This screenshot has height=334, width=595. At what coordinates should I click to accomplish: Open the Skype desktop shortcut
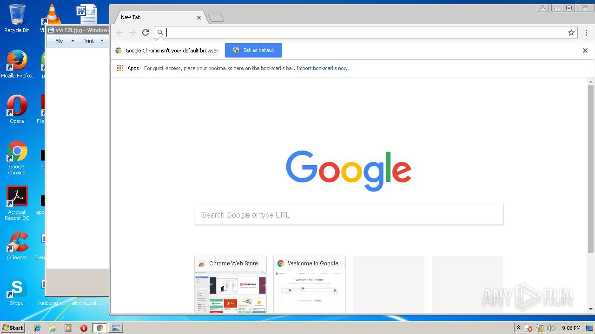tap(17, 291)
